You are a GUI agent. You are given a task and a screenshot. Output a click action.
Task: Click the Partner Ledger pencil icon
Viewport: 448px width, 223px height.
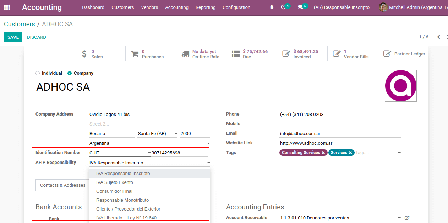(x=387, y=54)
